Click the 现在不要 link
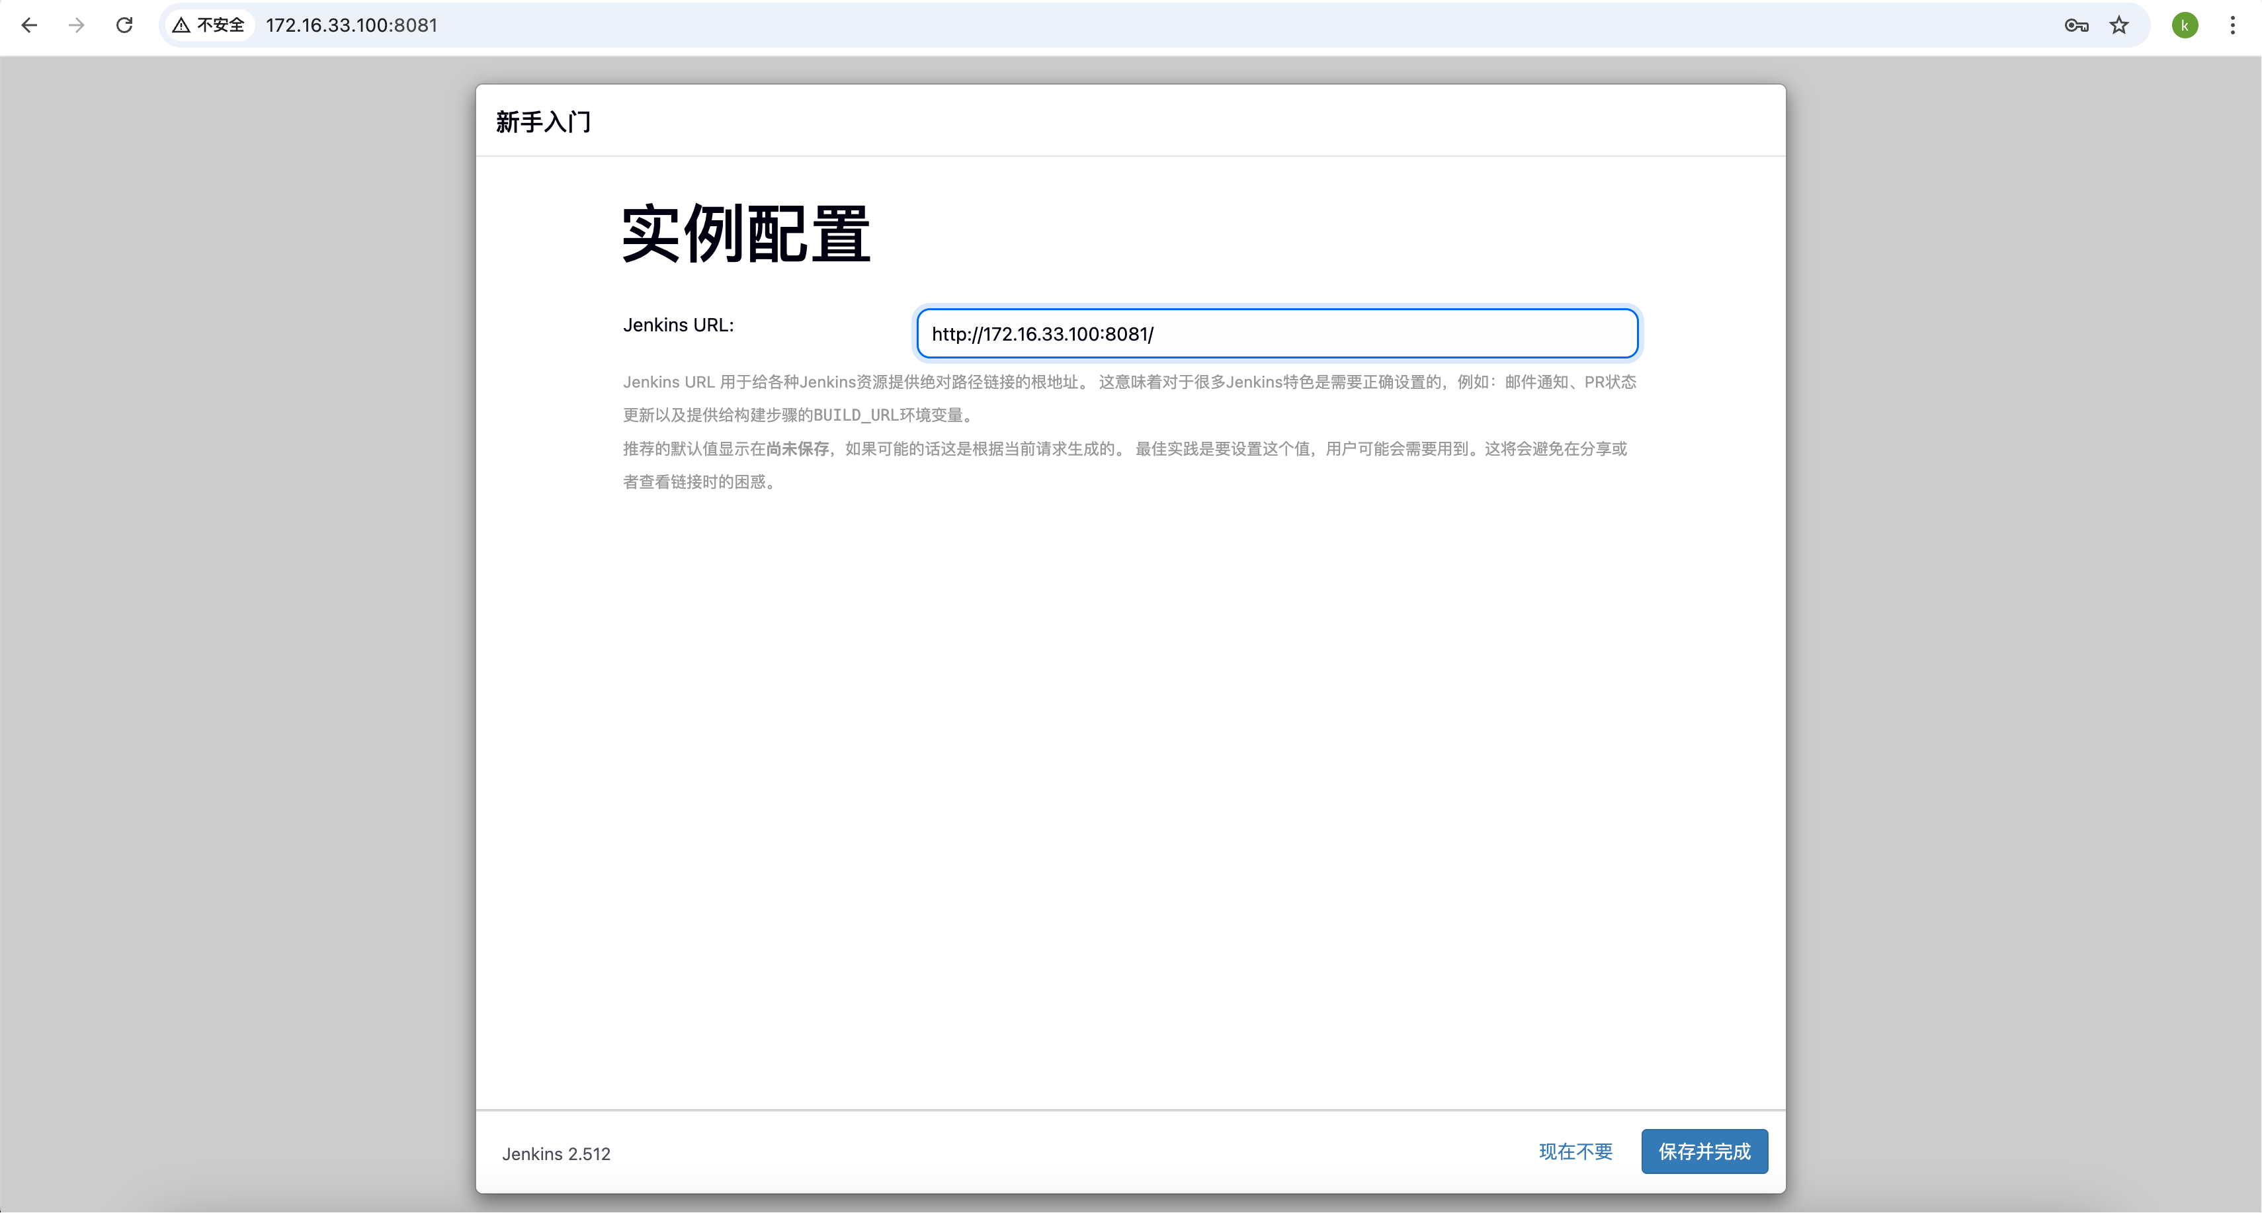The image size is (2262, 1213). tap(1575, 1151)
